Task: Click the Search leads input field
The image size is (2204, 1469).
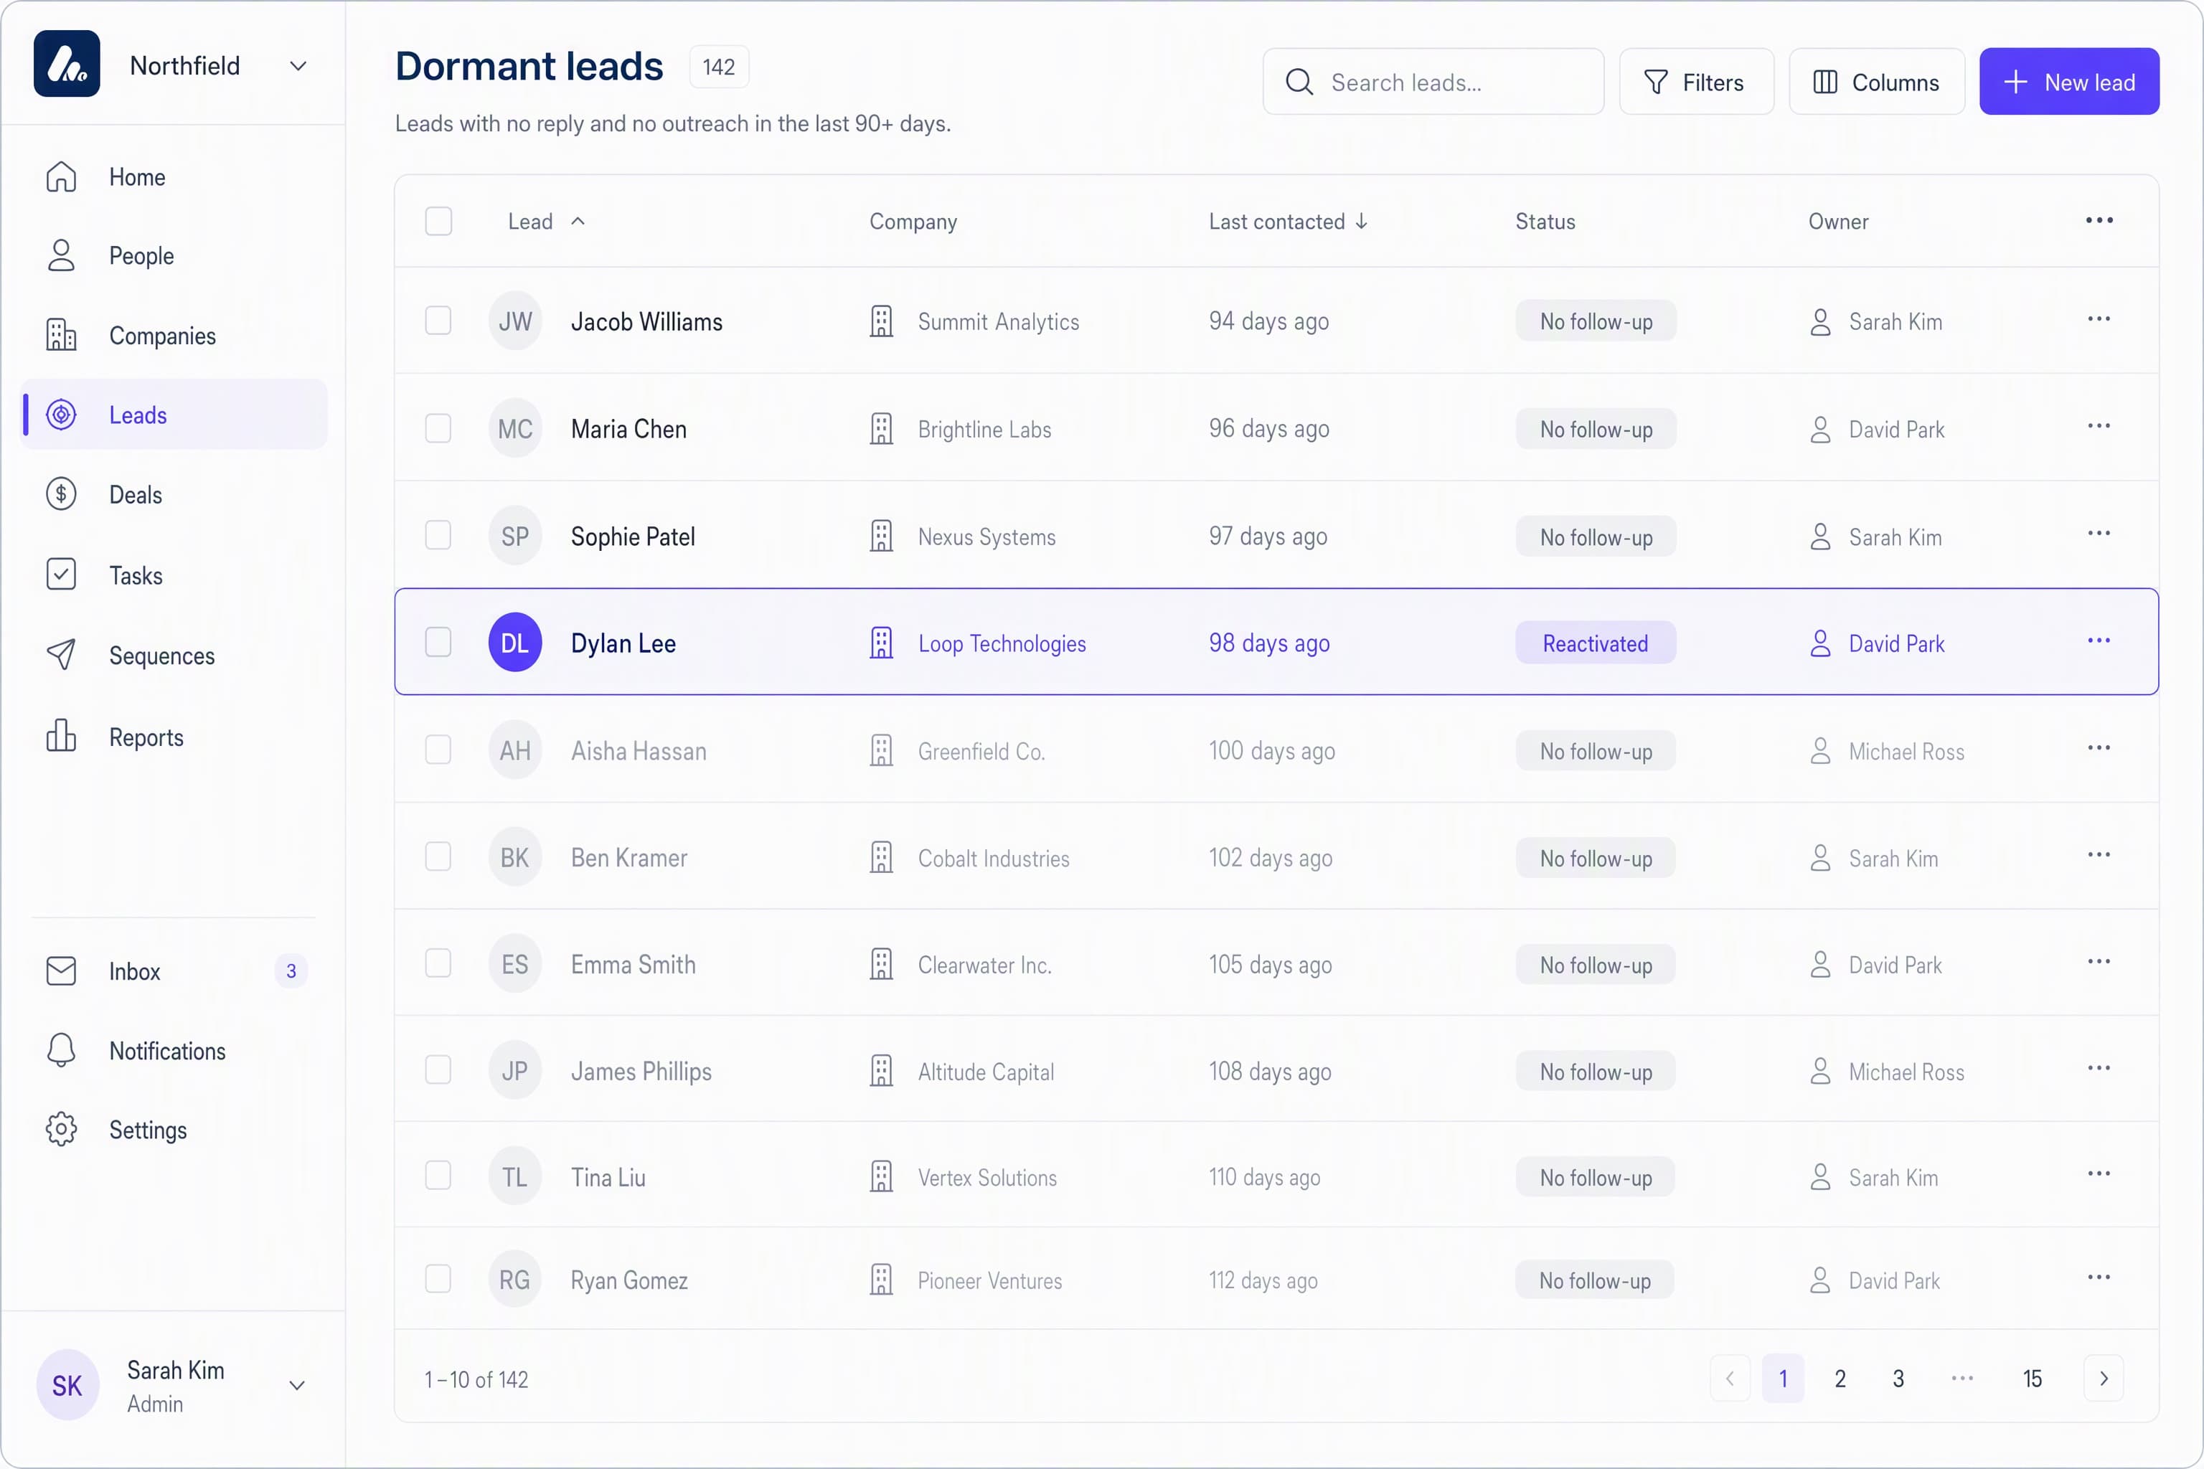Action: tap(1433, 82)
